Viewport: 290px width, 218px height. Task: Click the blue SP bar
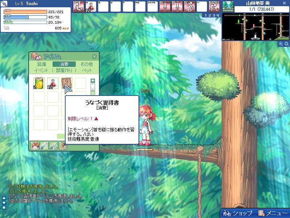pos(25,17)
